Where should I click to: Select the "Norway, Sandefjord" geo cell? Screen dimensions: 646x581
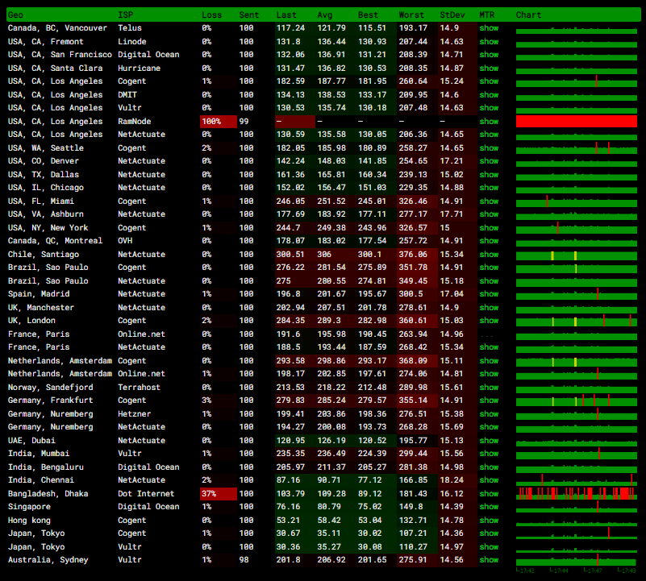[50, 387]
